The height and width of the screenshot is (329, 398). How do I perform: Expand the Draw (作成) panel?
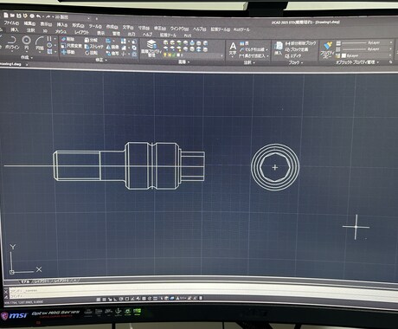coord(26,57)
